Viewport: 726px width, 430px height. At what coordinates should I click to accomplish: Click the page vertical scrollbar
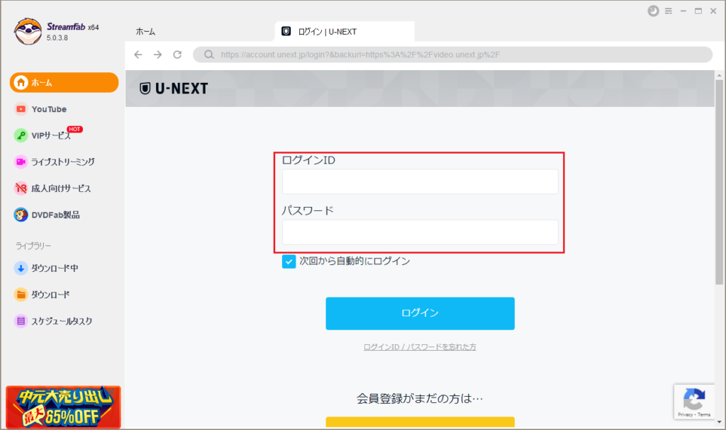pyautogui.click(x=719, y=182)
